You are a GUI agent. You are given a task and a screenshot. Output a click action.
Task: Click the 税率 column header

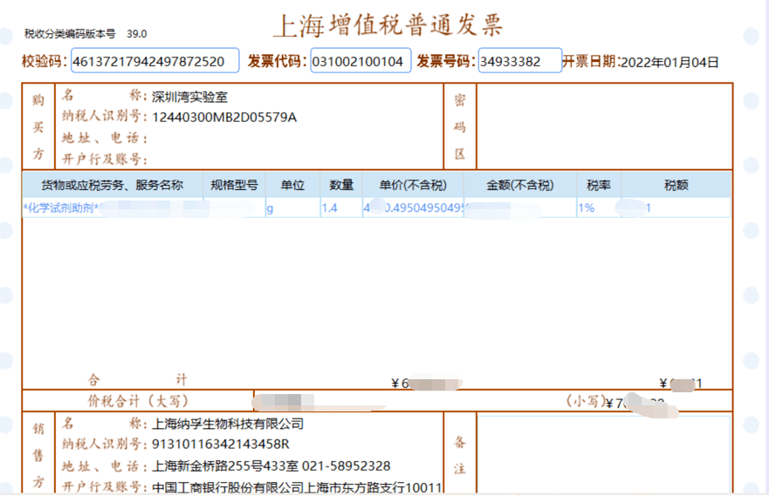598,185
